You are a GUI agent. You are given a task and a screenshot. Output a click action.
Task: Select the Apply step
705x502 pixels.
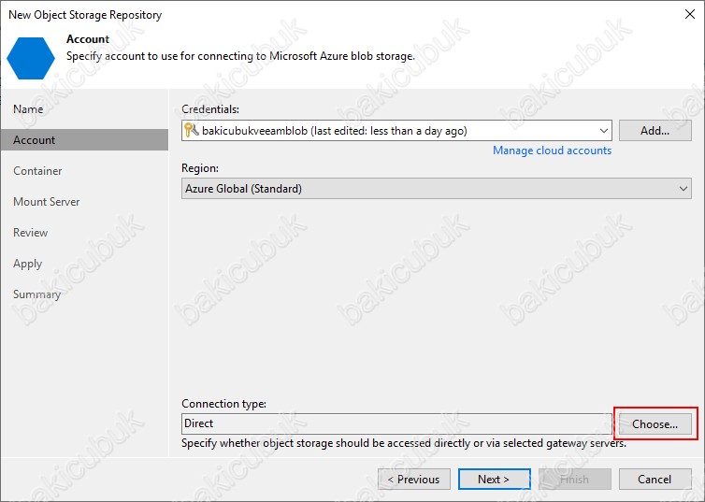pos(27,264)
